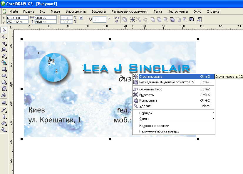Pick the Eyedropper tool

pos(4,110)
